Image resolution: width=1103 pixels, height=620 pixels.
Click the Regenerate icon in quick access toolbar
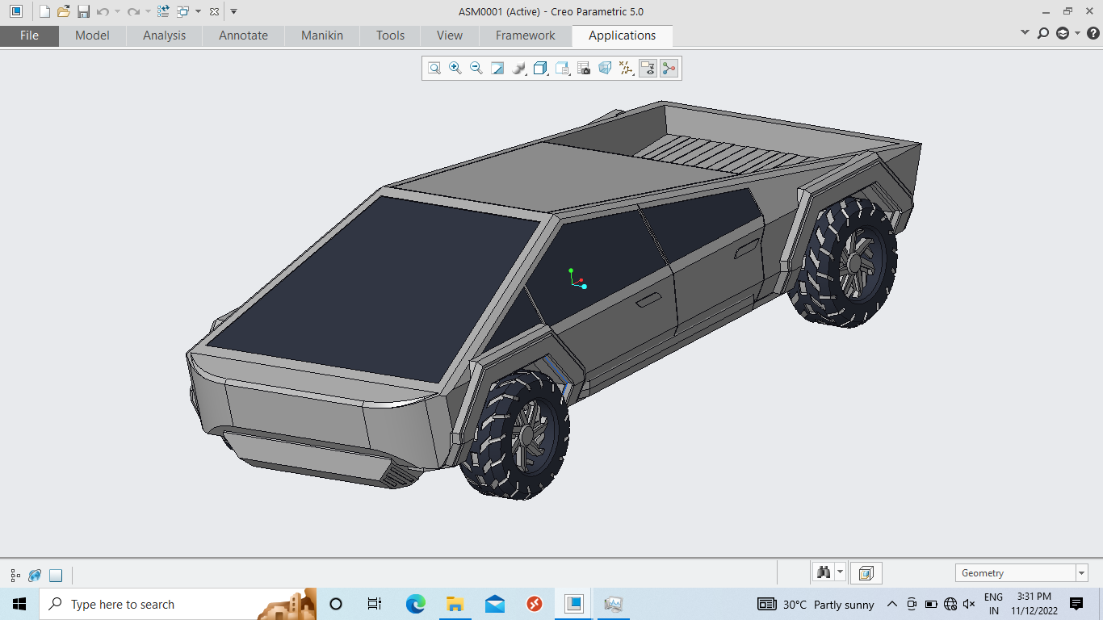point(164,11)
